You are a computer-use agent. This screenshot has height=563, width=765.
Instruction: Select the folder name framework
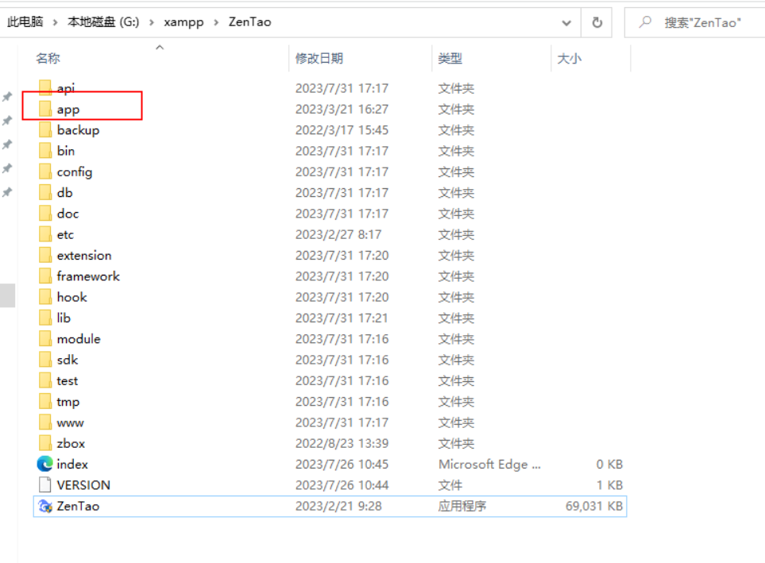pos(88,276)
